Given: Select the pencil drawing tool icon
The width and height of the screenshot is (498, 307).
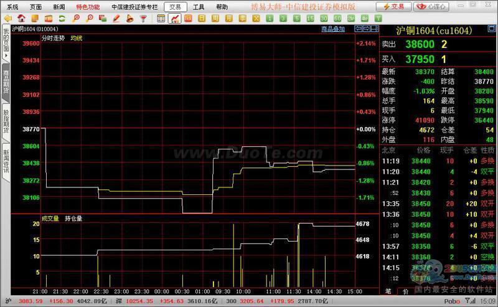Looking at the screenshot, I should (116, 18).
